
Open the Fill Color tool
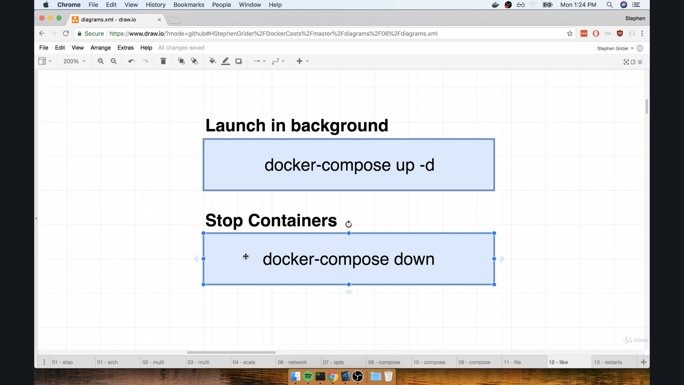coord(212,61)
